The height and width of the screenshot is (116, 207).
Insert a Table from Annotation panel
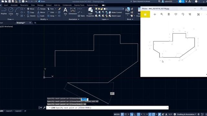[81, 16]
